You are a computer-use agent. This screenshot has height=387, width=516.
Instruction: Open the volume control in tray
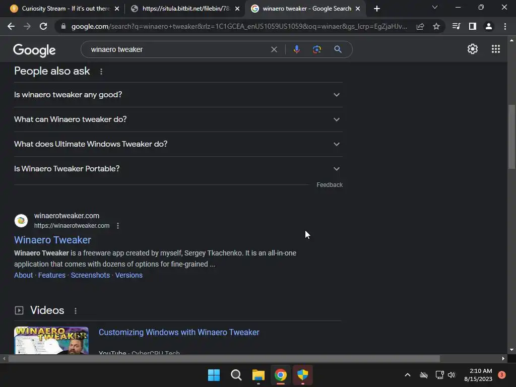[451, 375]
